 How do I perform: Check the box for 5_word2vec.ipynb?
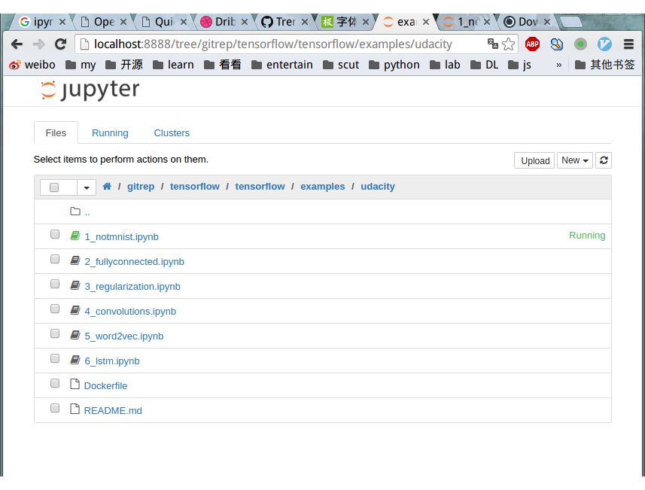coord(55,333)
